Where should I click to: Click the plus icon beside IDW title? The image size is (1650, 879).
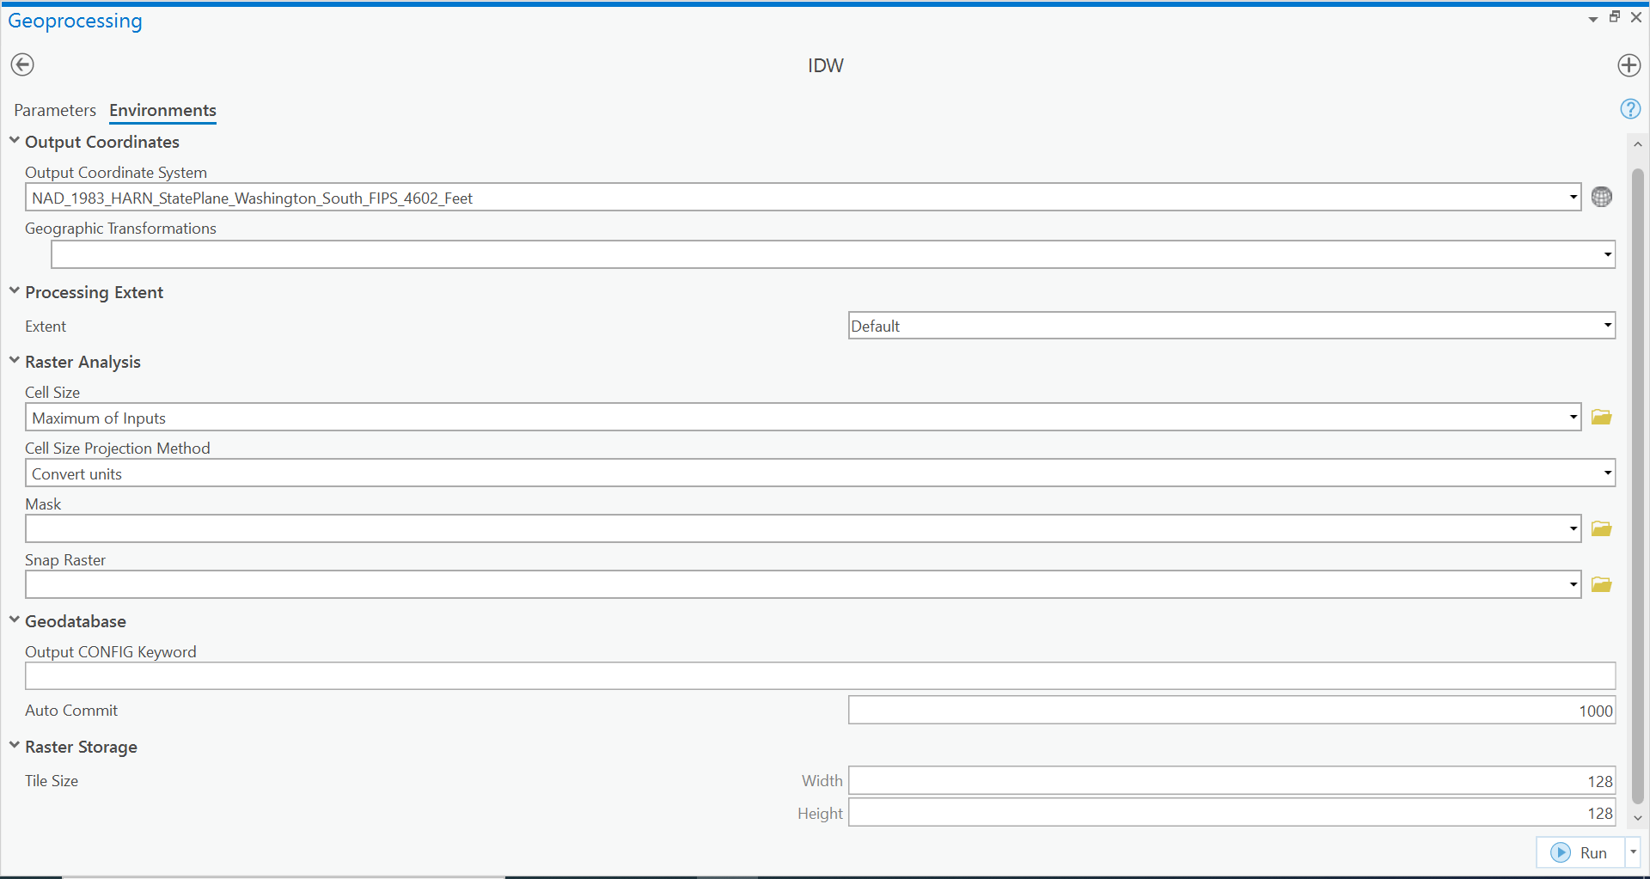click(1629, 65)
